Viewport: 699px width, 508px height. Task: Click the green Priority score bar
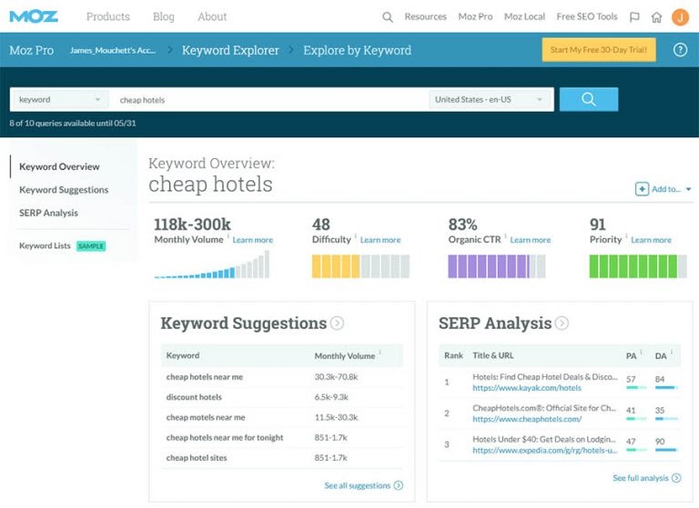(x=638, y=266)
